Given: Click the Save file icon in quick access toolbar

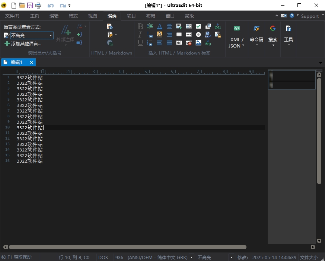Looking at the screenshot, I should [30, 5].
